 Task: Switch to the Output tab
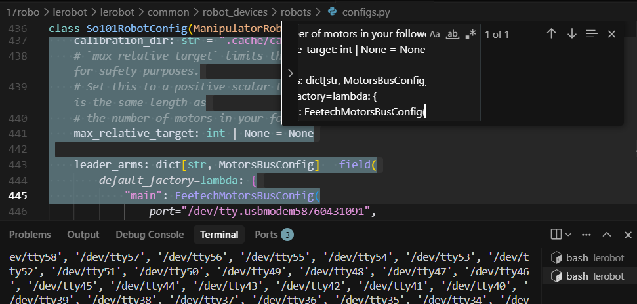pyautogui.click(x=83, y=235)
